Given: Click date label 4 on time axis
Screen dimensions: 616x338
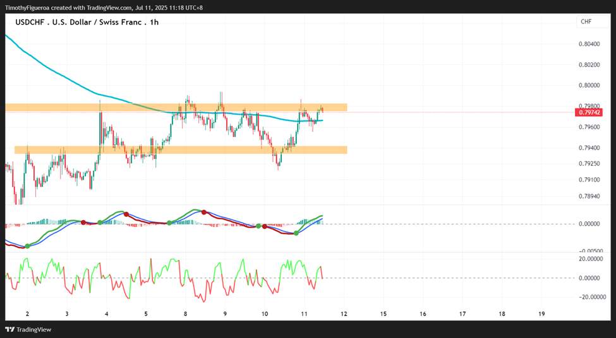Looking at the screenshot, I should point(107,314).
